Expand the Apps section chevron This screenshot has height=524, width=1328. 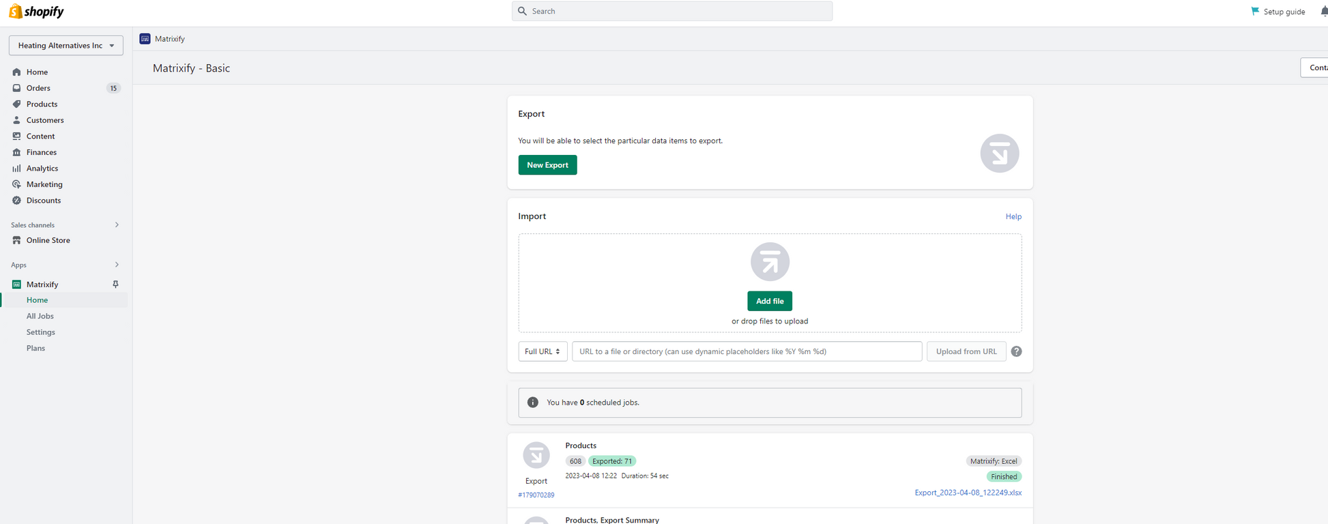tap(117, 265)
